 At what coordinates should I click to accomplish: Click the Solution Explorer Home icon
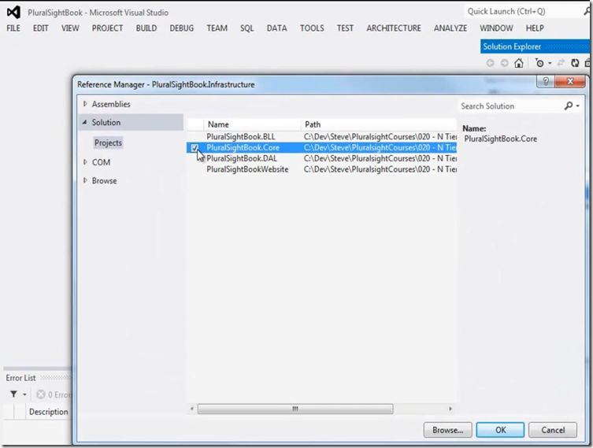coord(519,63)
